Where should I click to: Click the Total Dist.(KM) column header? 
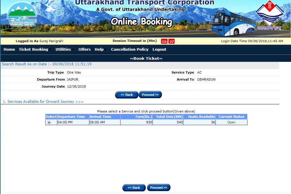[168, 117]
